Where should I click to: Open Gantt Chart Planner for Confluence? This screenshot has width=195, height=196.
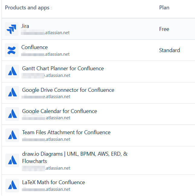point(63,68)
